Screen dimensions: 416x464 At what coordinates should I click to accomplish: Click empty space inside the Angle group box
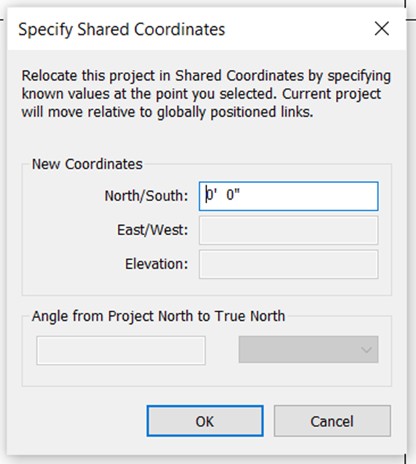[x=207, y=375]
